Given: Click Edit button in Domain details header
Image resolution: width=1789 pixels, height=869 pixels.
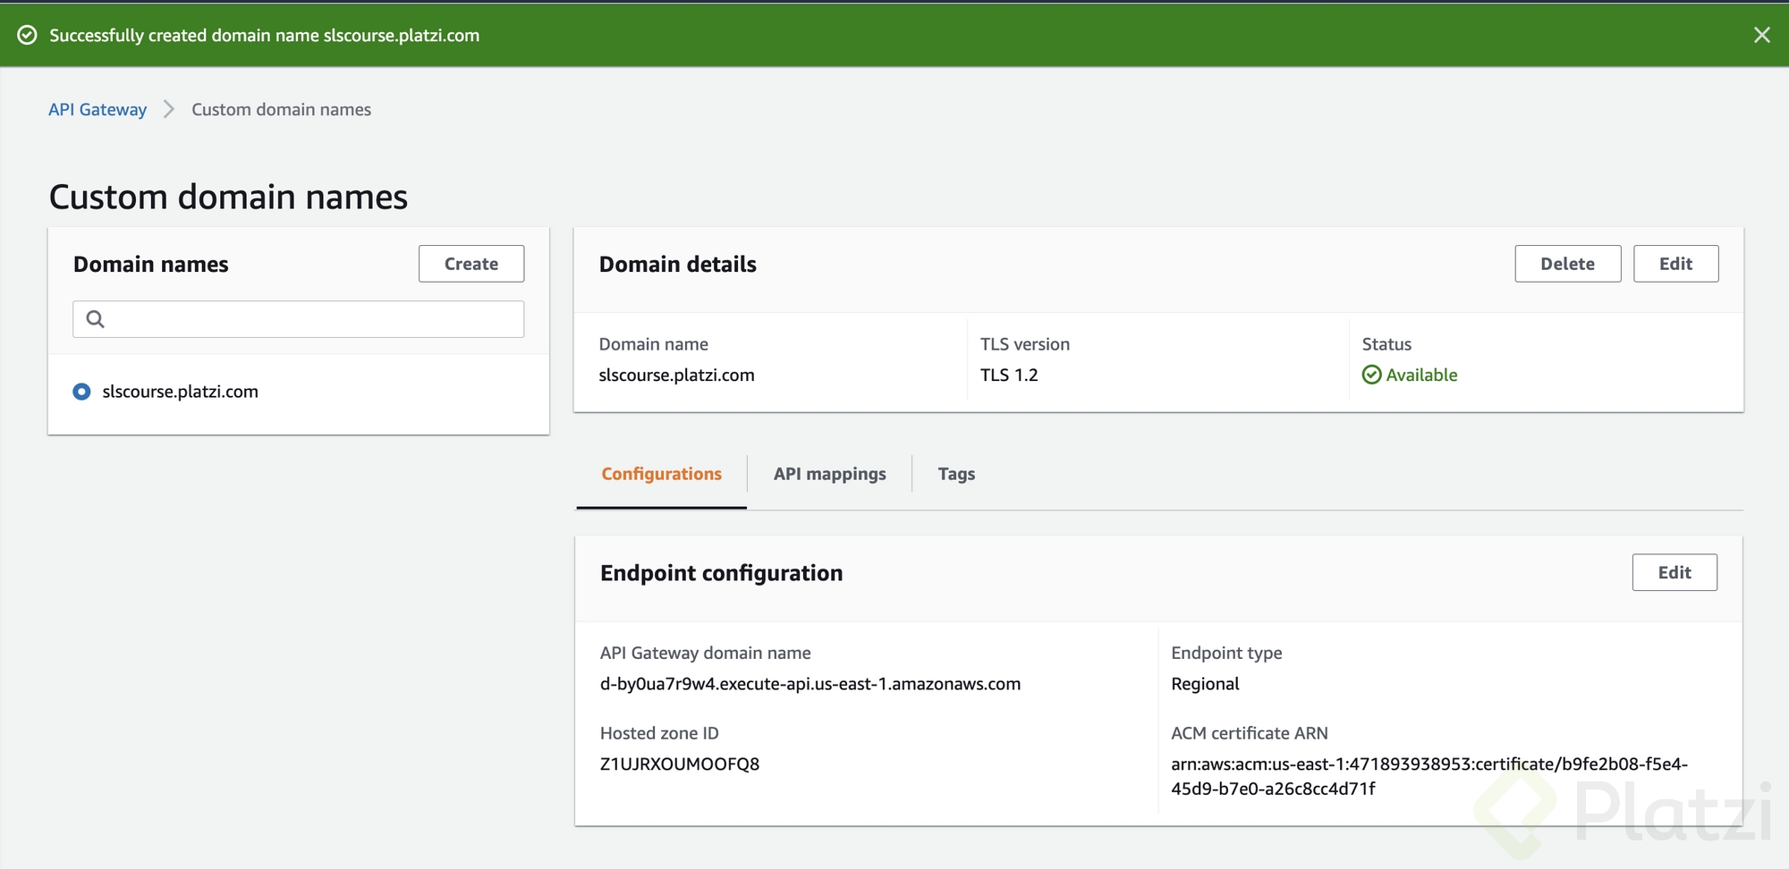Looking at the screenshot, I should pyautogui.click(x=1675, y=264).
